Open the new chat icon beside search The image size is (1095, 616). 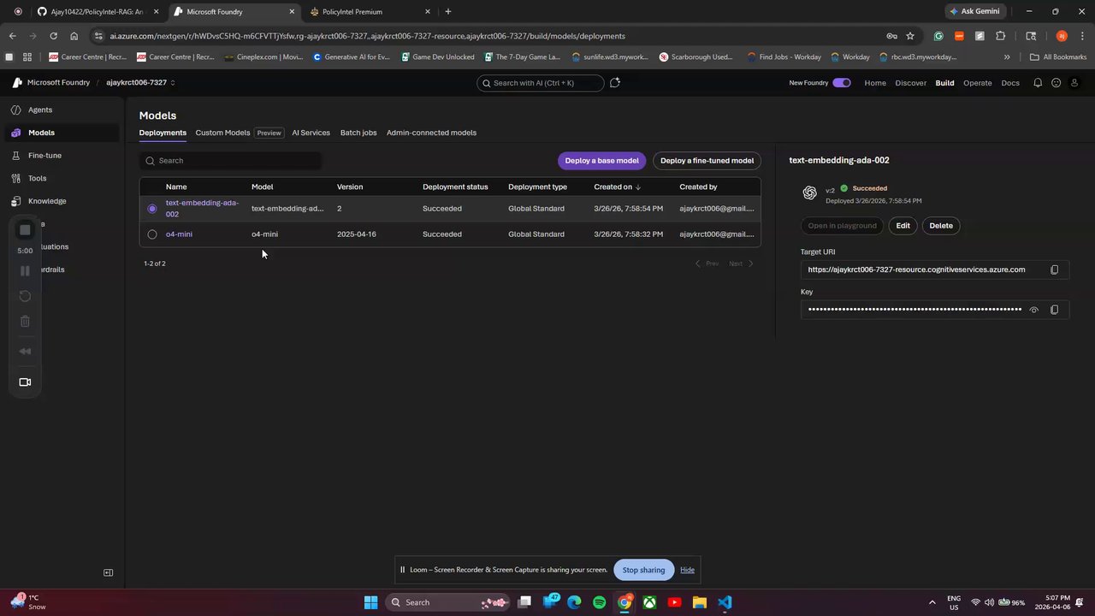(614, 83)
